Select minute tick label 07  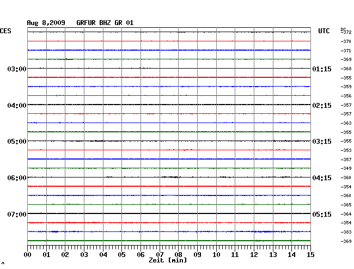click(x=160, y=255)
